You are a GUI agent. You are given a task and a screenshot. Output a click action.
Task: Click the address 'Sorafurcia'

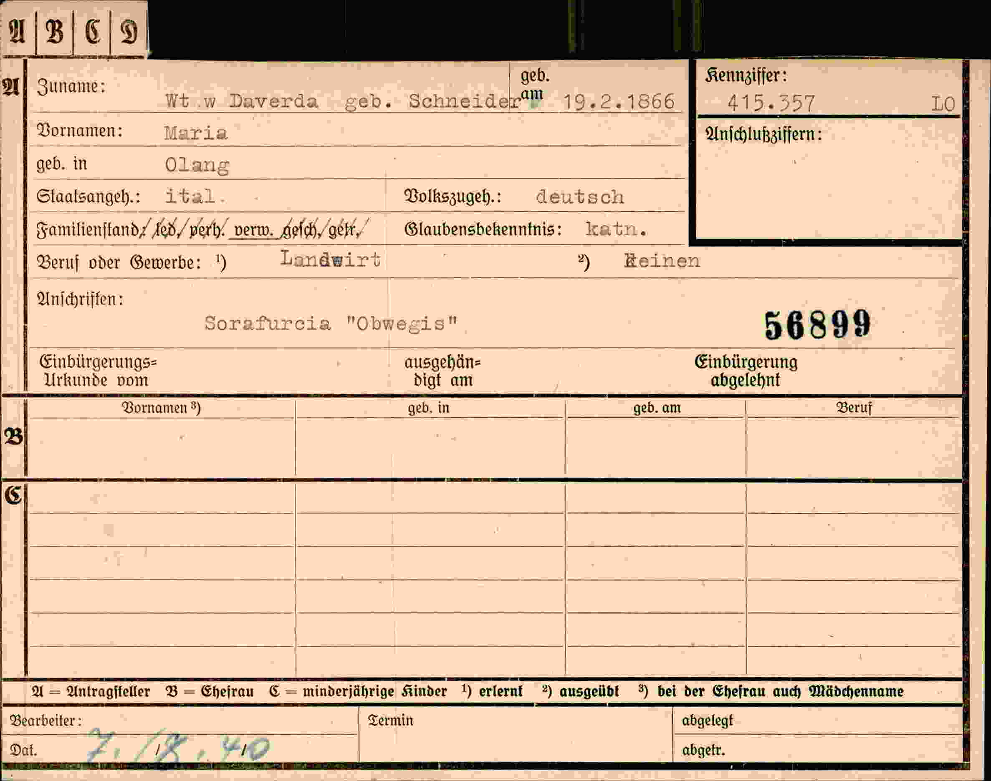(267, 323)
